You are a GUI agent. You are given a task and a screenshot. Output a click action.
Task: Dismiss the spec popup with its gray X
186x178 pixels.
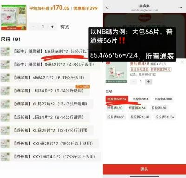tap(182, 62)
